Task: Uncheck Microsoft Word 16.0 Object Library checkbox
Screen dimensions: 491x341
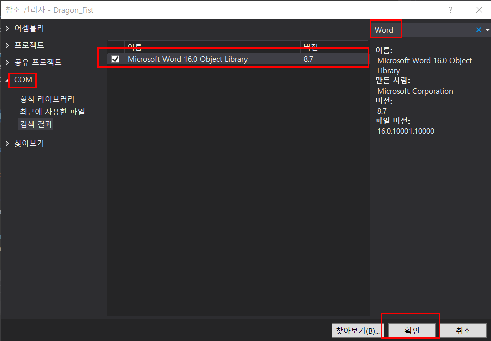Action: (115, 59)
